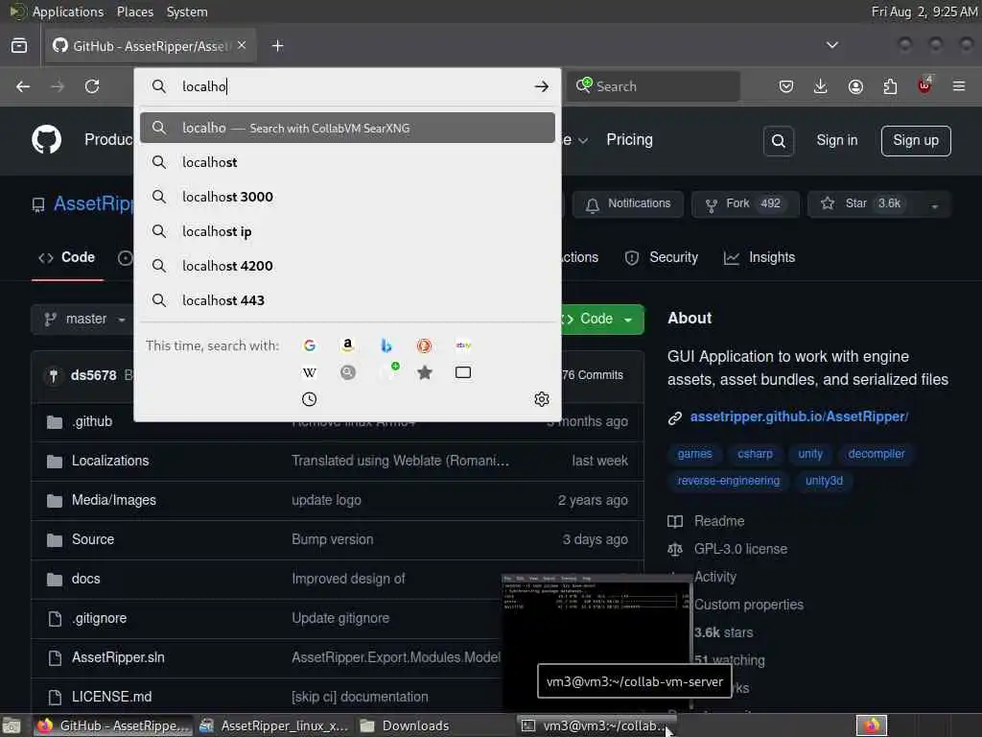Go to GitHub home logo
982x737 pixels.
point(46,139)
